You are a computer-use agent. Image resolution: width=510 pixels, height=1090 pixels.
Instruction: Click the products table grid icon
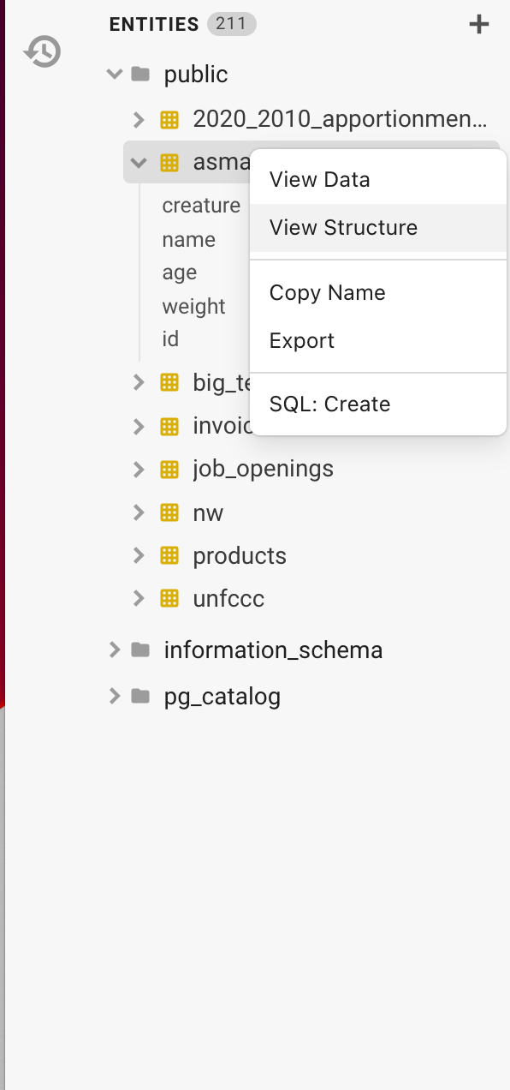coord(169,555)
